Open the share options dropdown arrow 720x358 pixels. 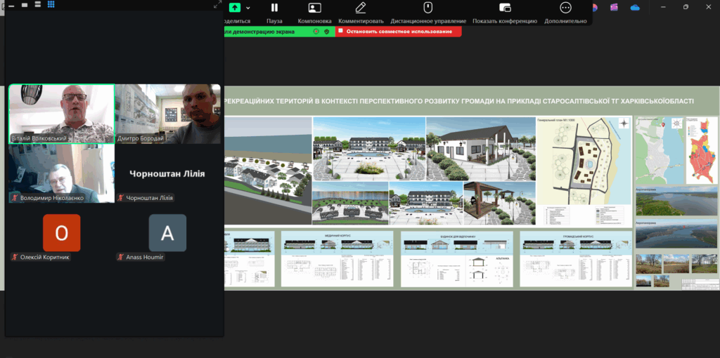[x=247, y=8]
